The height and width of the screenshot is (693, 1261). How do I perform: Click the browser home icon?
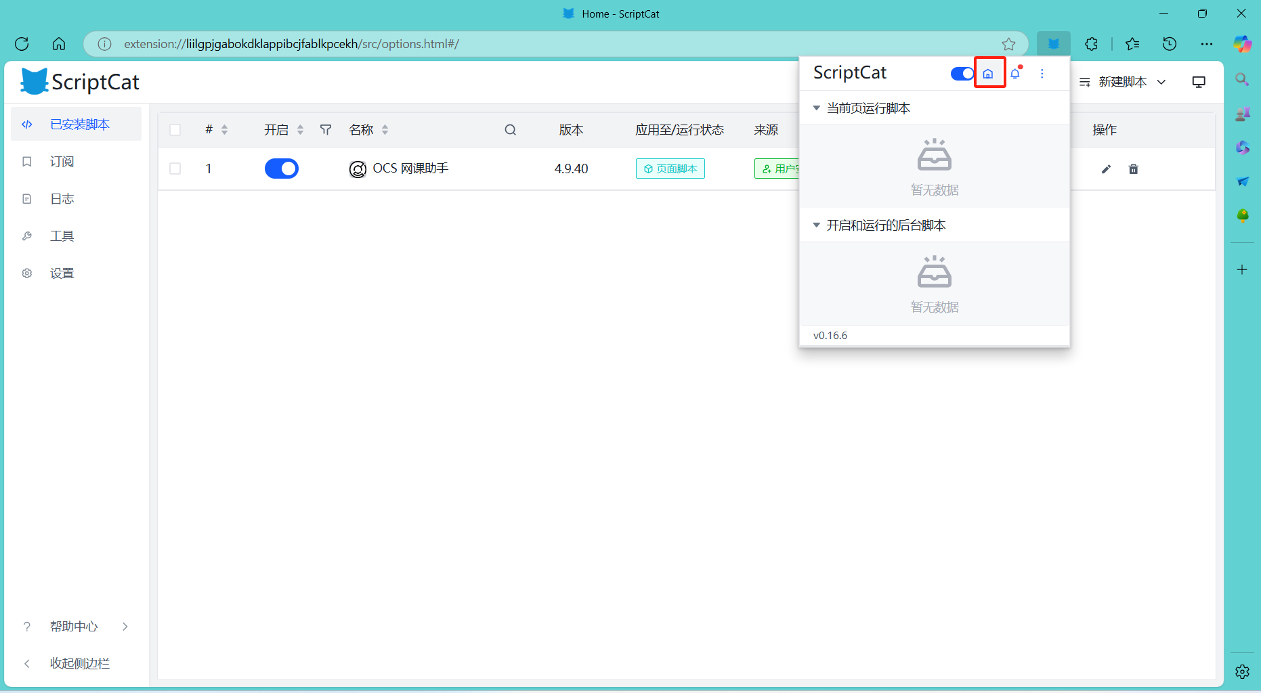click(59, 44)
